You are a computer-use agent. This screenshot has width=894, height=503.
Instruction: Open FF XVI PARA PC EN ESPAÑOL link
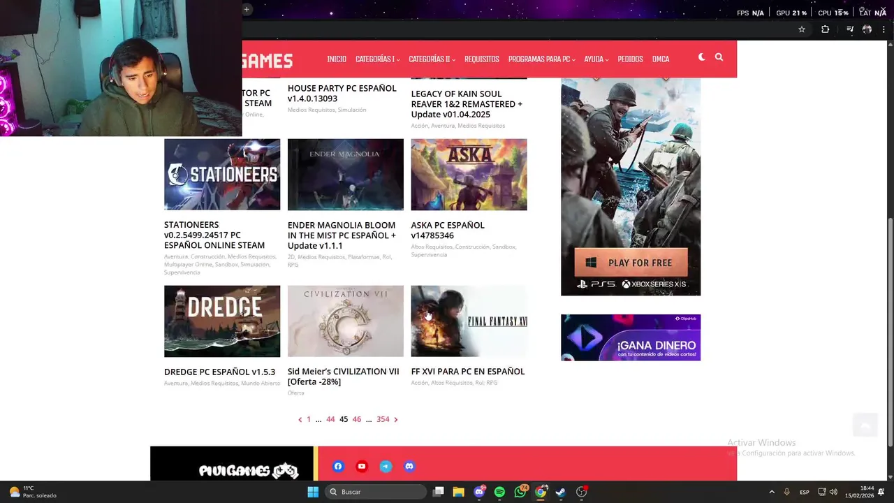[468, 372]
